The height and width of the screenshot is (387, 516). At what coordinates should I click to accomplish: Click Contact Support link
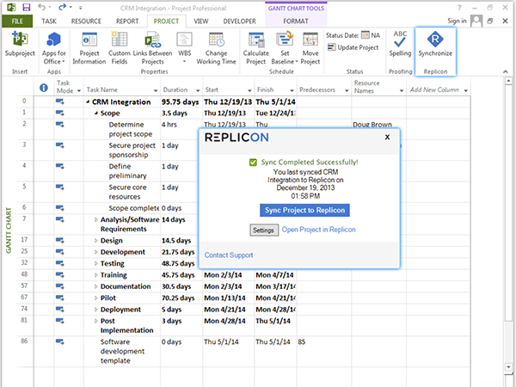click(229, 255)
